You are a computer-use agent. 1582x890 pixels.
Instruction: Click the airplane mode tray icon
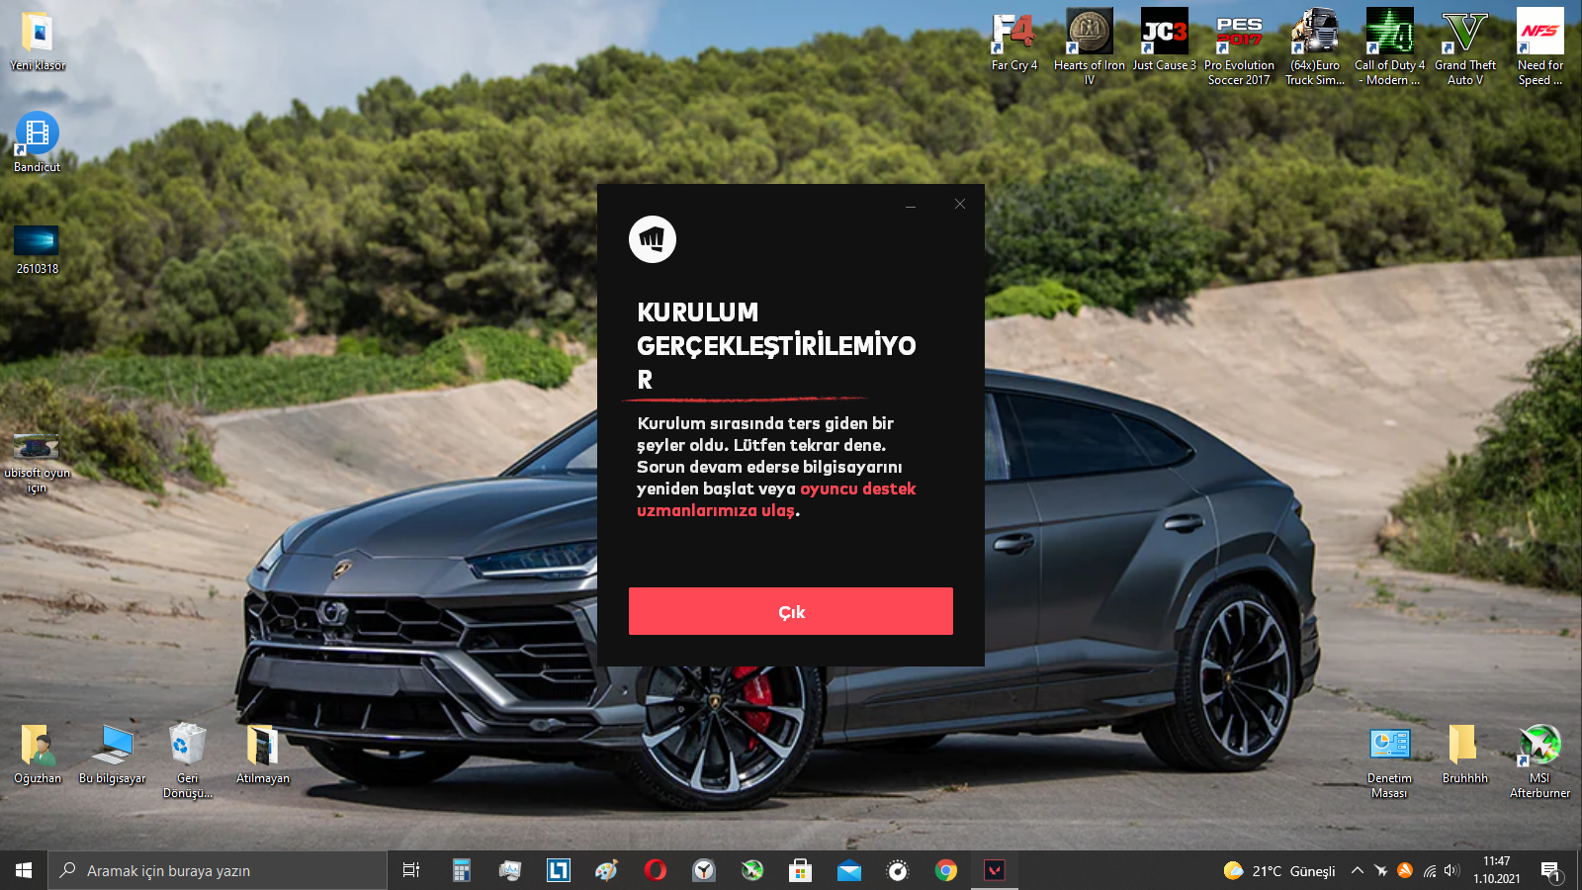click(1381, 870)
